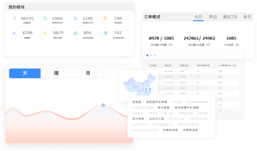Viewport: 257px width, 151px height.
Task: Select the 天 segment in the chart switcher
Action: [x=25, y=73]
